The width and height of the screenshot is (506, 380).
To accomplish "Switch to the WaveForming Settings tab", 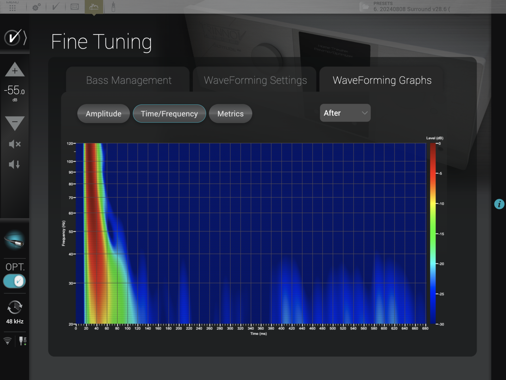I will pos(255,80).
